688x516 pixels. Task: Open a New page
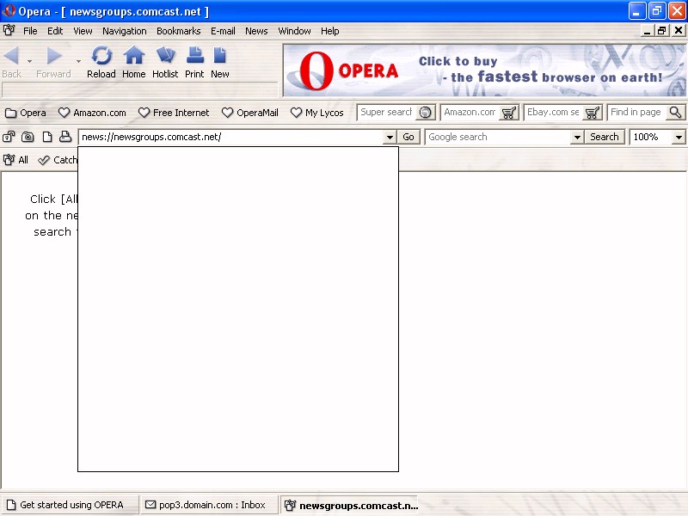[x=220, y=62]
